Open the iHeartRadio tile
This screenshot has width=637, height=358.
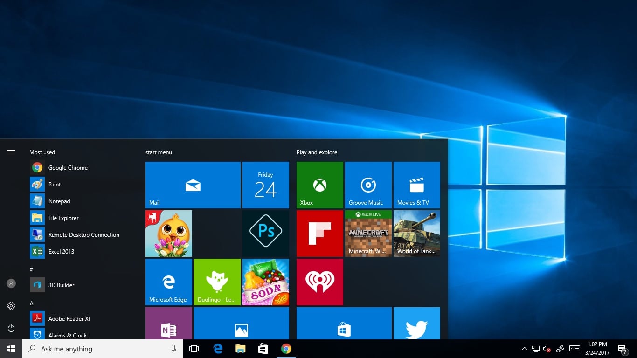click(x=320, y=282)
